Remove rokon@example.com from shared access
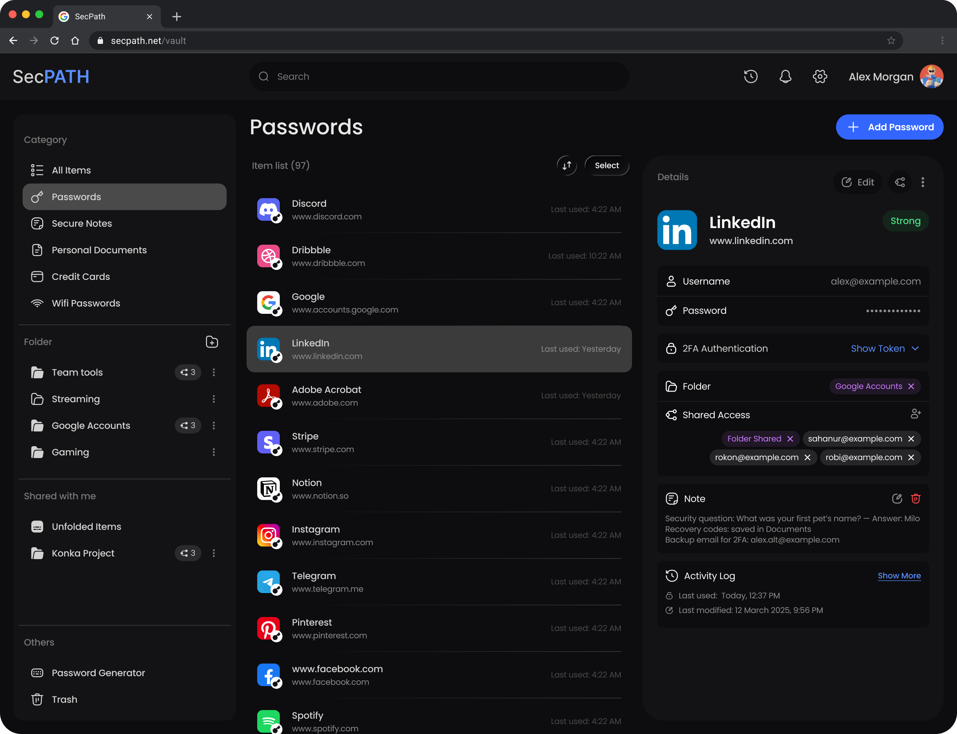 pos(807,457)
